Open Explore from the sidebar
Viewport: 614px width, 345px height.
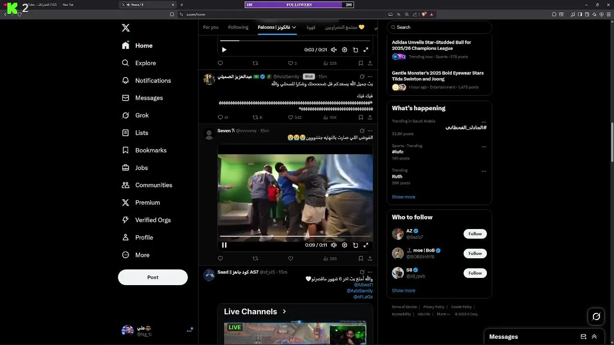pos(139,63)
